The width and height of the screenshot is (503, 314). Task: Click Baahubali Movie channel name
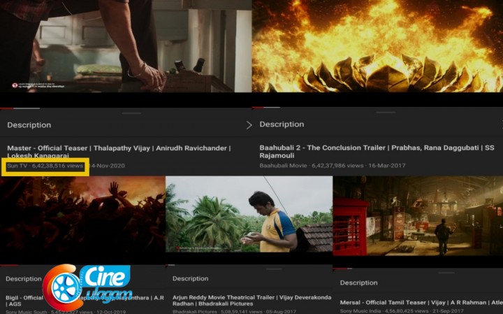pos(283,166)
